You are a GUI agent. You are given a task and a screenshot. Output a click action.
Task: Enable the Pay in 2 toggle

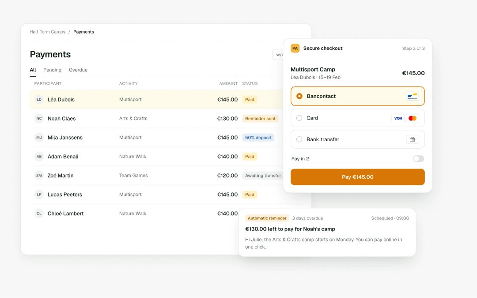(x=418, y=159)
